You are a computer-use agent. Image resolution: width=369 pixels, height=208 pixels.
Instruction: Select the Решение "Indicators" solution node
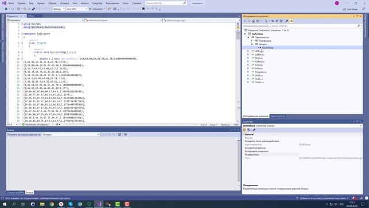point(268,31)
